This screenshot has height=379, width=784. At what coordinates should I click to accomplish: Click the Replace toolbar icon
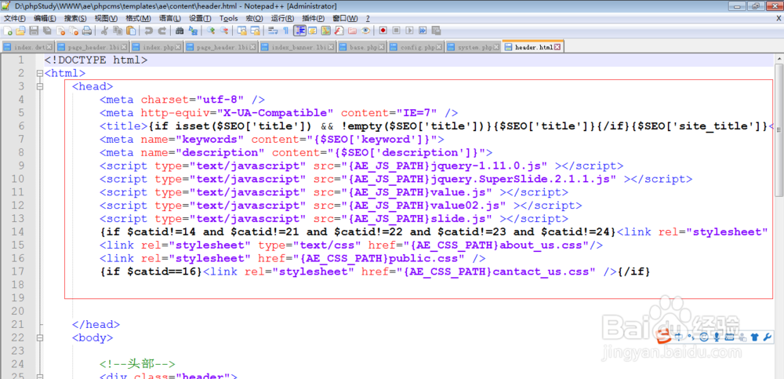(193, 31)
